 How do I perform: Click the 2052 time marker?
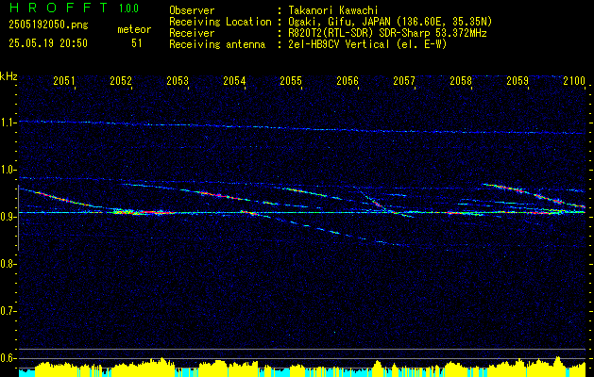121,80
